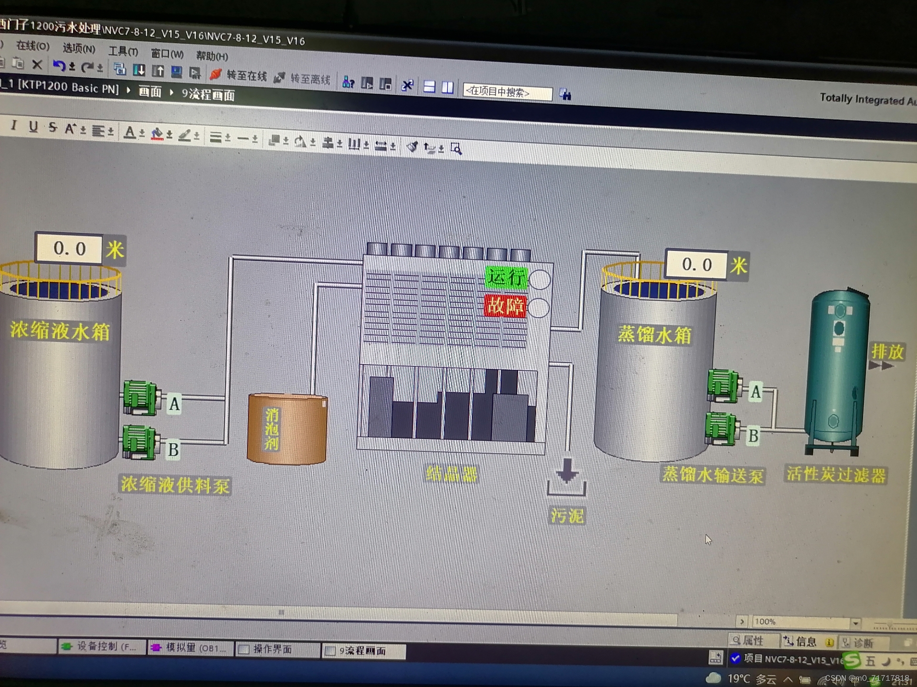Screen dimensions: 917x687
Task: Click the bring to front order icon
Action: [274, 140]
